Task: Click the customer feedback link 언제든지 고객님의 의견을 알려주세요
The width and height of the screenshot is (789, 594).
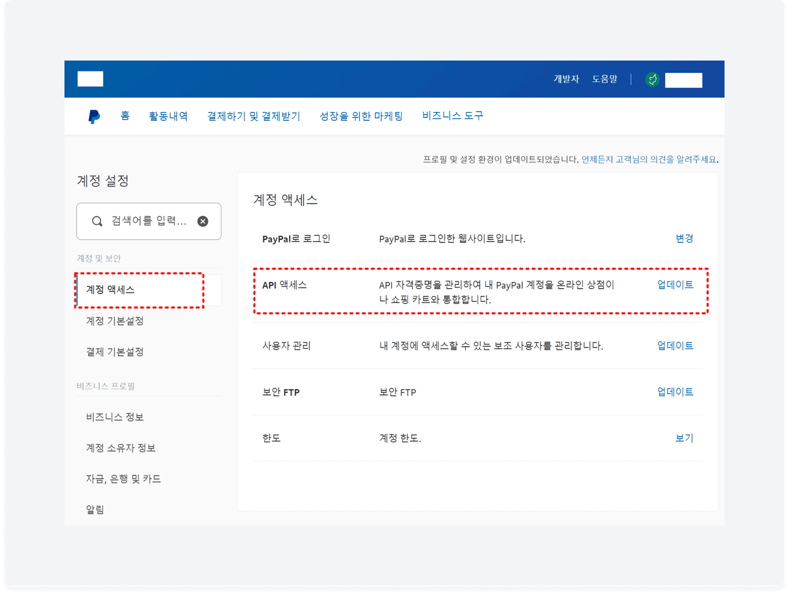Action: (649, 160)
